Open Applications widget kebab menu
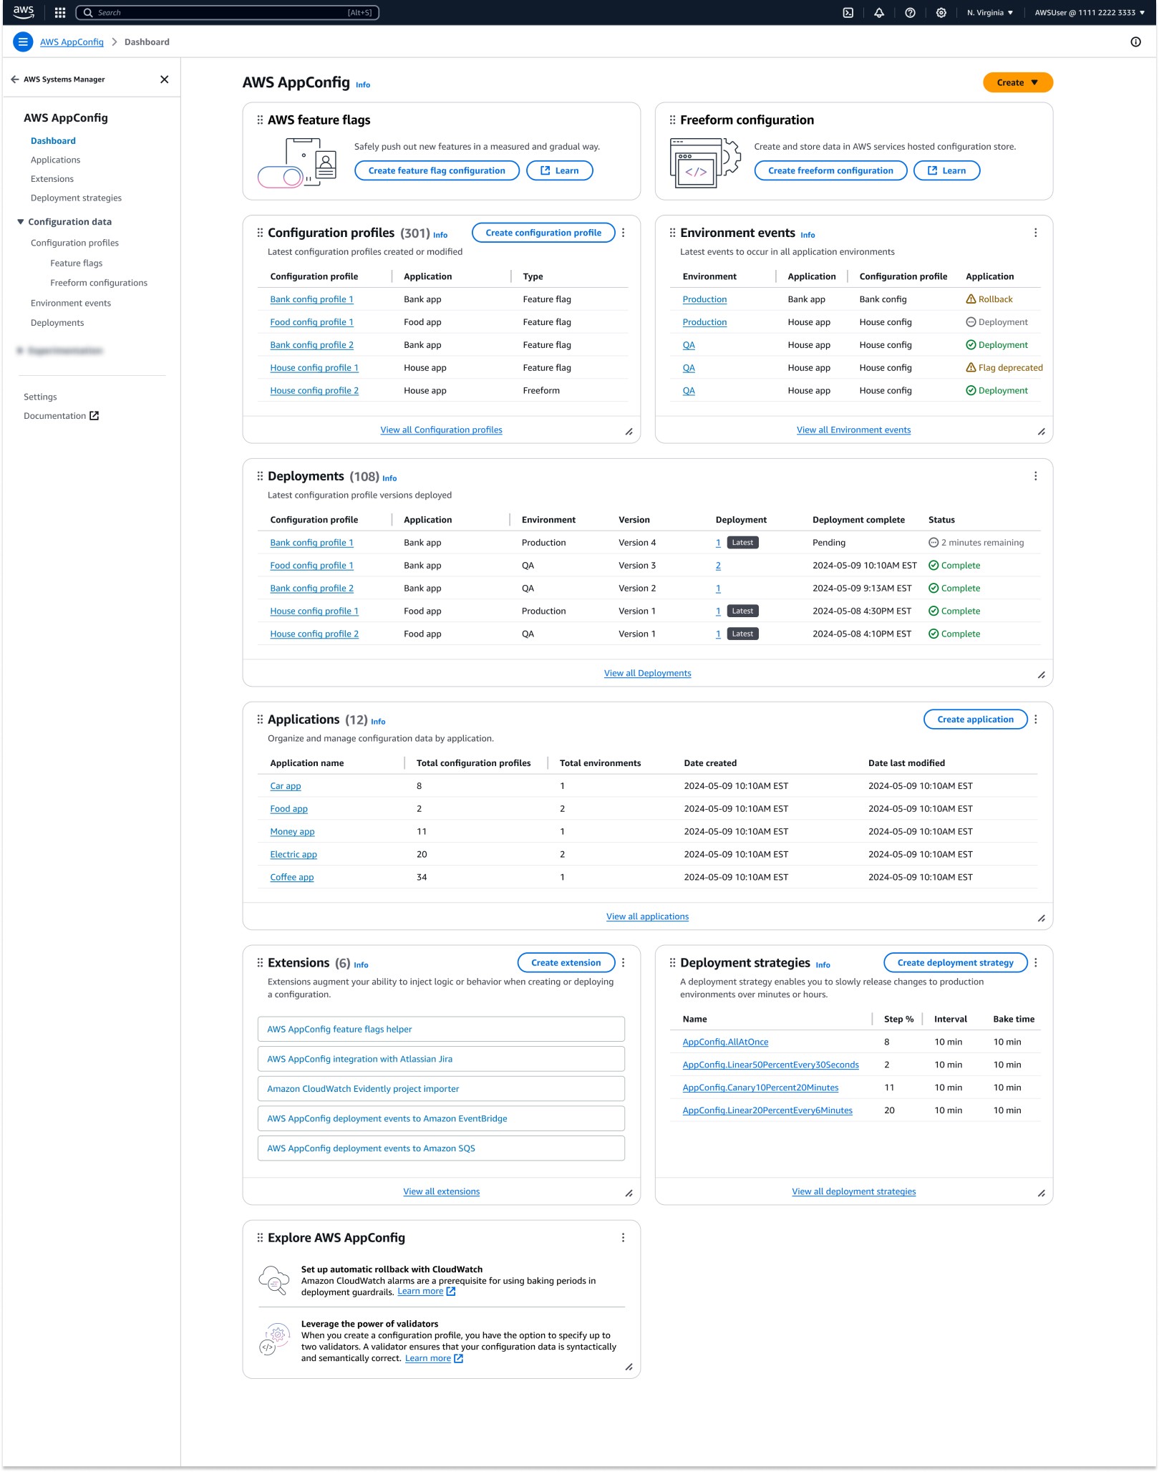Screen dimensions: 1159x1472 click(x=1035, y=720)
